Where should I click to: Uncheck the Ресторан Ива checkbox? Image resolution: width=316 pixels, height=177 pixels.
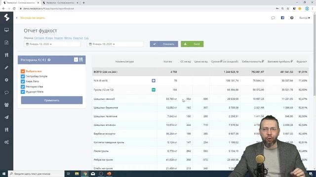pyautogui.click(x=23, y=87)
